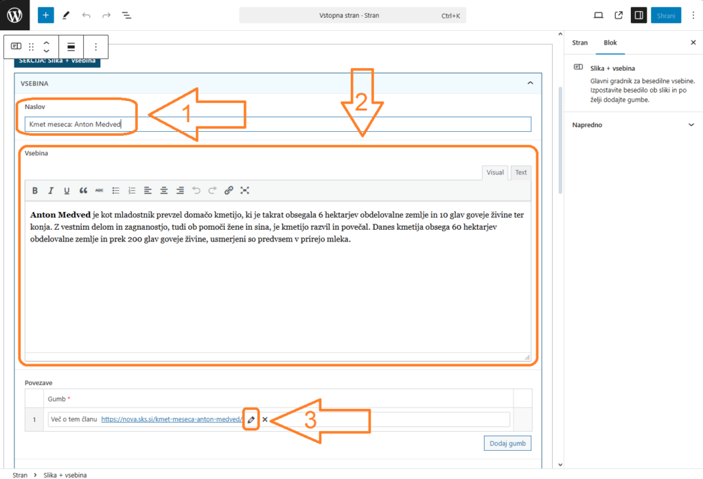Toggle the settings sidebar panel

point(638,15)
